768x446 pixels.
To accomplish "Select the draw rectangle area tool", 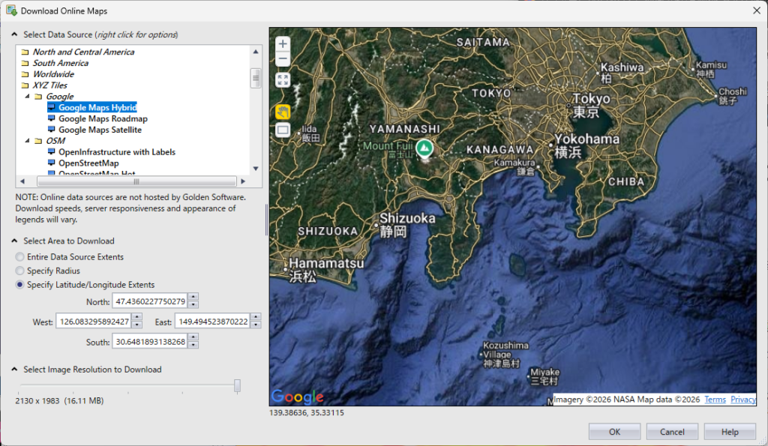I will tap(283, 130).
